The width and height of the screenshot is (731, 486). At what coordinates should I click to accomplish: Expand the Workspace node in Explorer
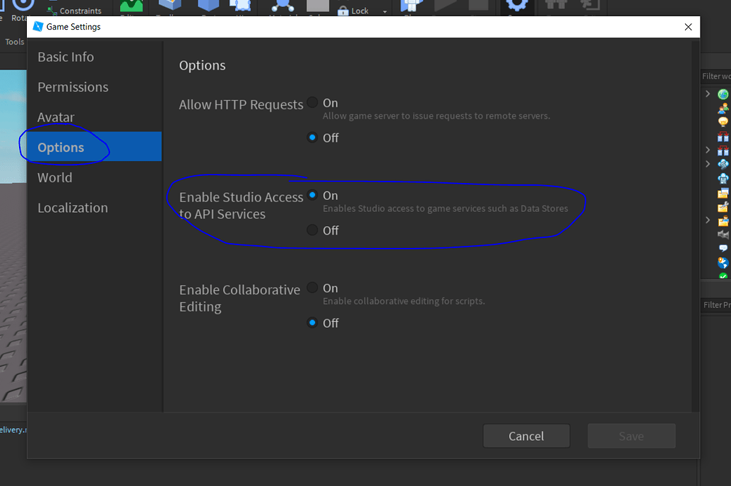pos(708,94)
